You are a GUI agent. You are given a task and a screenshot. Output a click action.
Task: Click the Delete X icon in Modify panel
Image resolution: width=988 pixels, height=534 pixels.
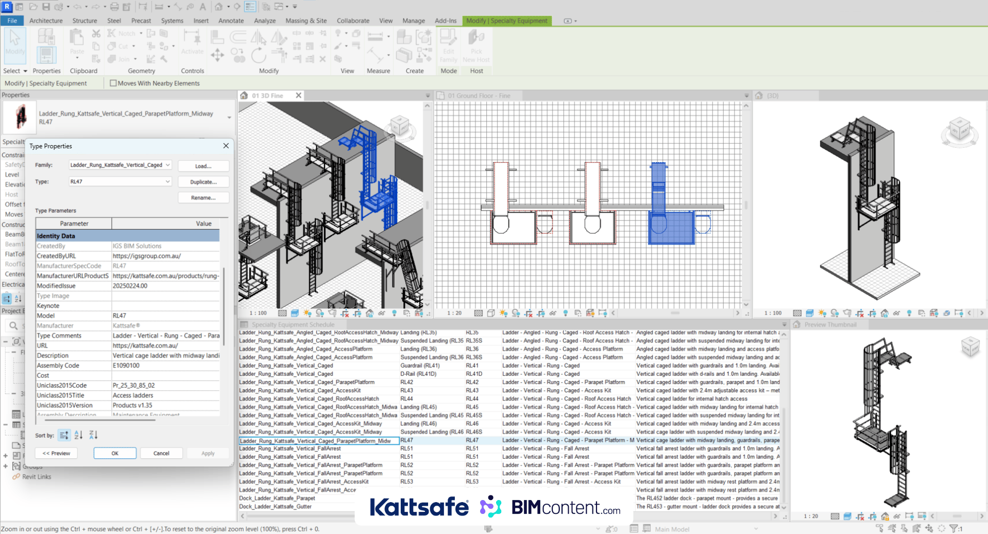[x=322, y=59]
